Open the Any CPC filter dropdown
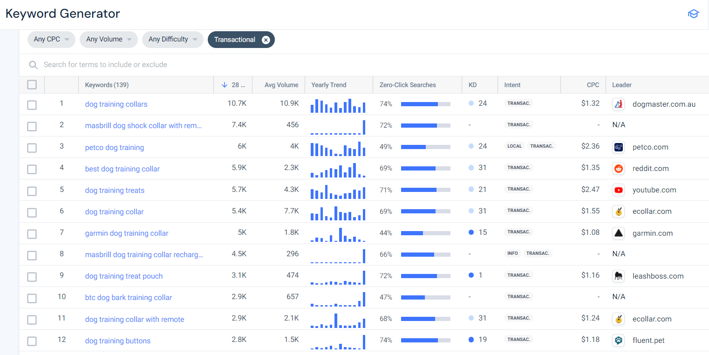This screenshot has height=355, width=709. click(x=51, y=40)
